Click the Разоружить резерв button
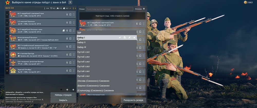257x108 pixels. (x=133, y=100)
